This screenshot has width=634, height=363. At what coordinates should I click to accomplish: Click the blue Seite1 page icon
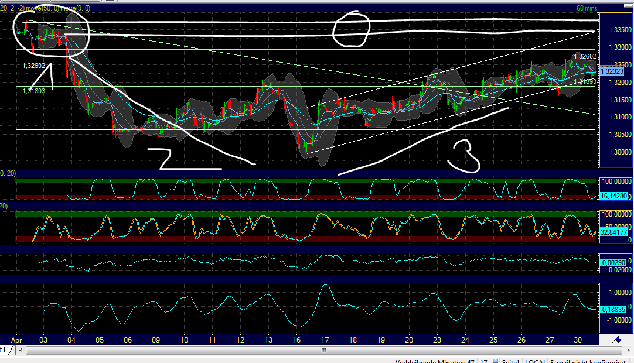[x=495, y=361]
